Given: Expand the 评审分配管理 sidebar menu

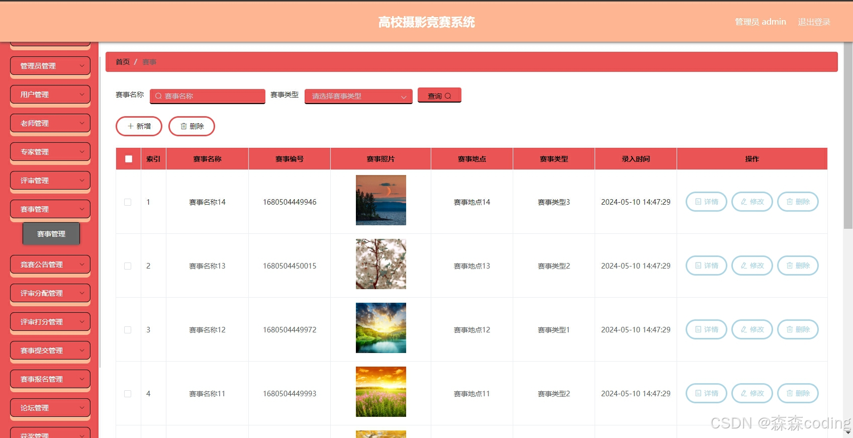Looking at the screenshot, I should click(50, 293).
